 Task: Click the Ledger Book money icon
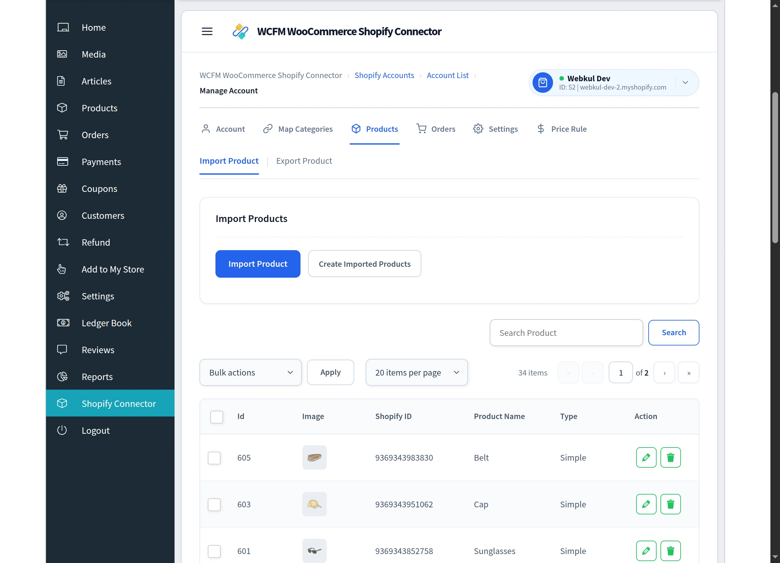pyautogui.click(x=63, y=323)
